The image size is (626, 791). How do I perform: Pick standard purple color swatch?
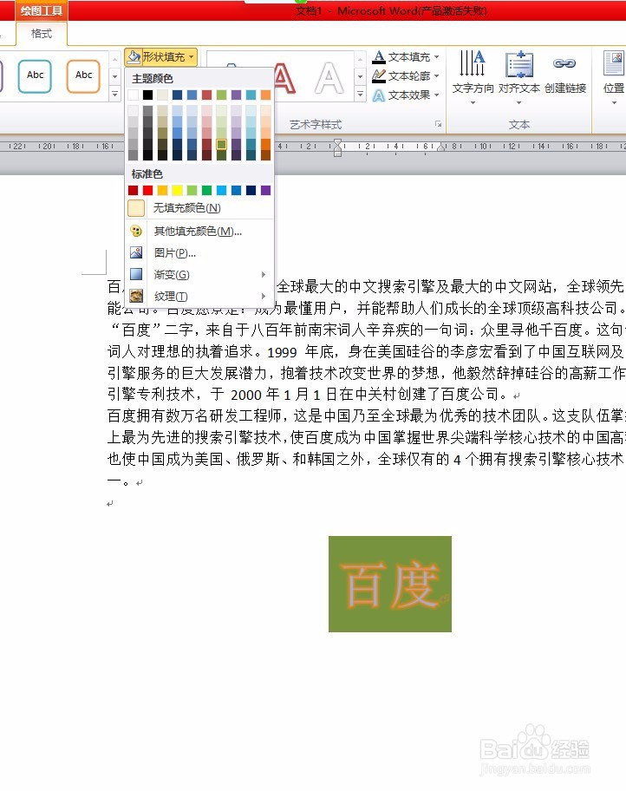[x=266, y=190]
